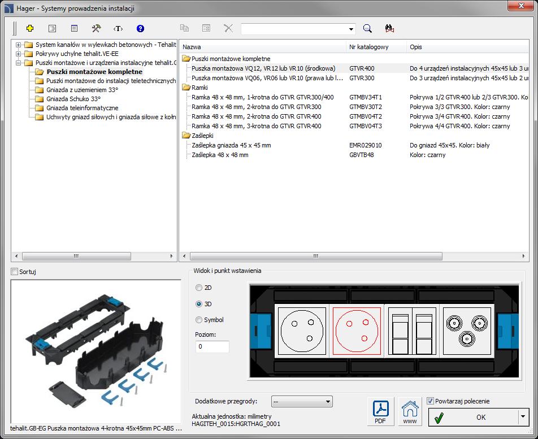Select 'Puszki montażowe kompletne' in the tree
Screen dimensions: 538x439
[x=94, y=72]
